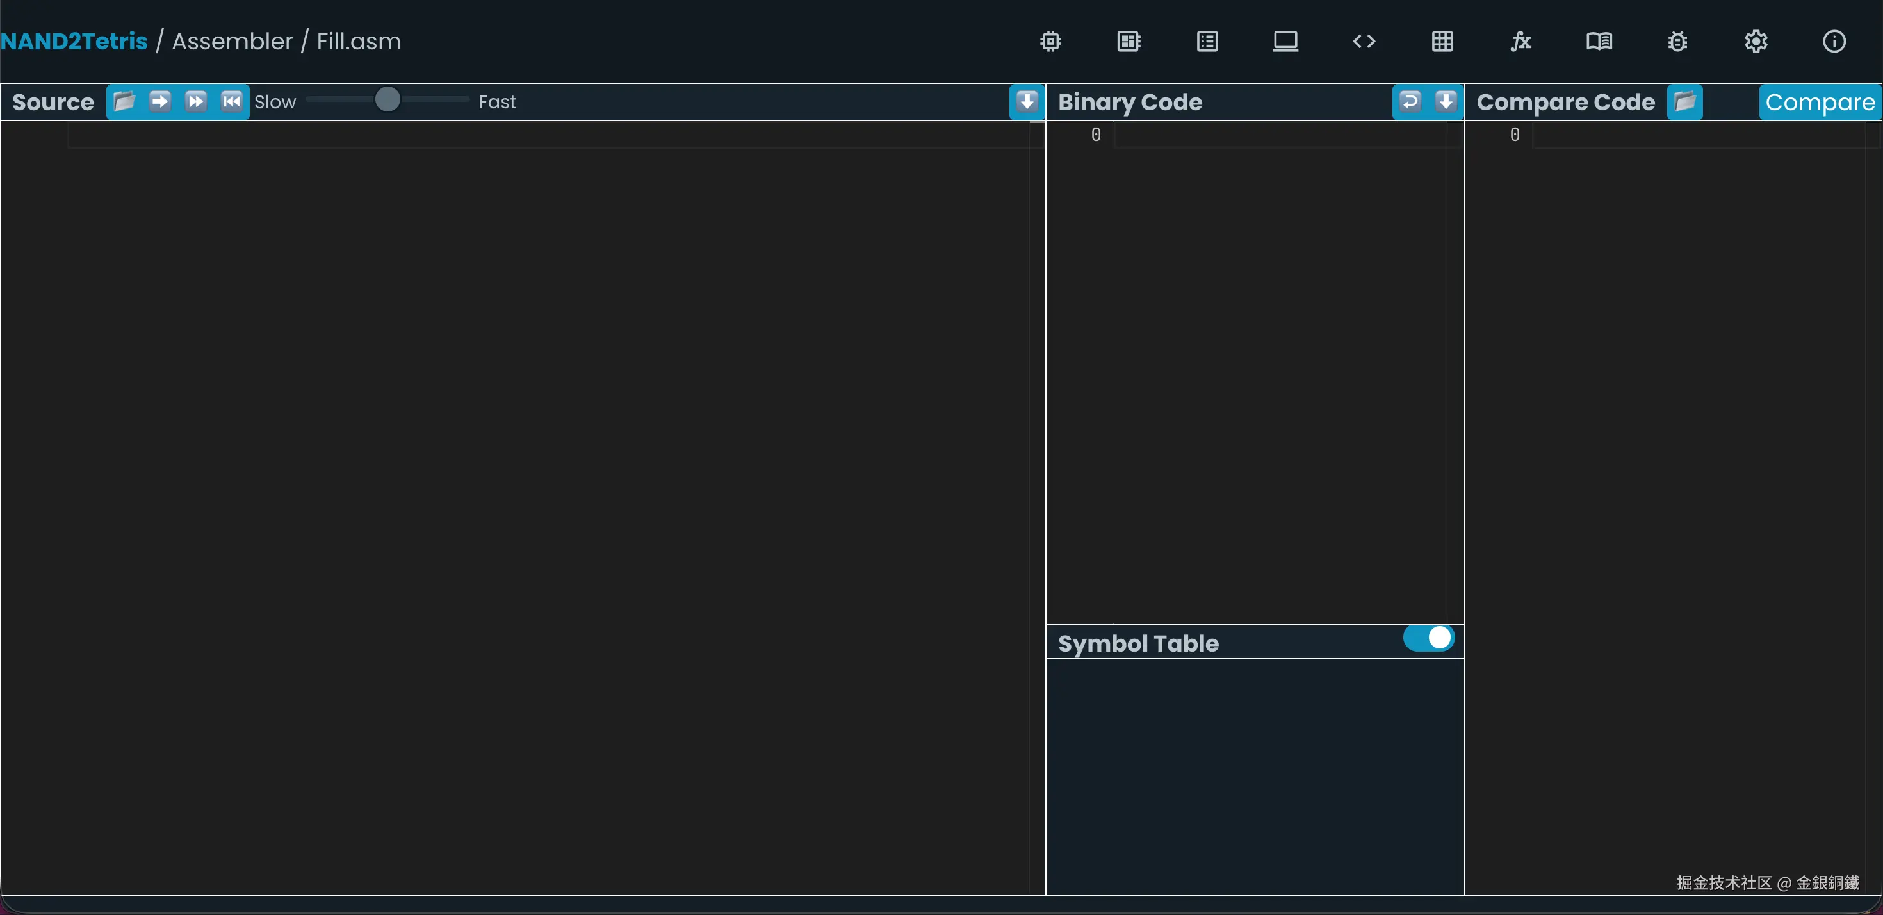Reset source with rewind button

tap(231, 101)
